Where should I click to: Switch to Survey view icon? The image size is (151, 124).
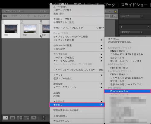point(27,118)
